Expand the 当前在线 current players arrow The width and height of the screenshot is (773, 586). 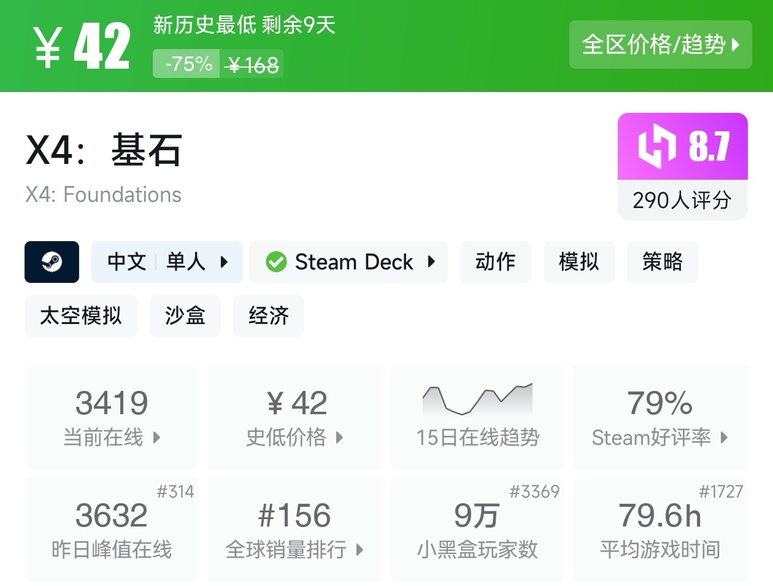pyautogui.click(x=157, y=438)
